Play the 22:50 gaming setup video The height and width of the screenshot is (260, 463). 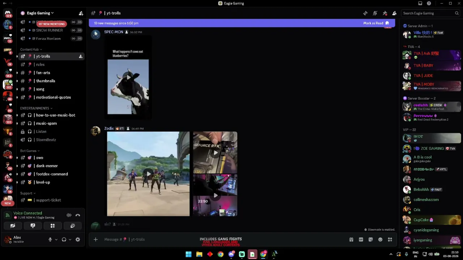(x=215, y=195)
